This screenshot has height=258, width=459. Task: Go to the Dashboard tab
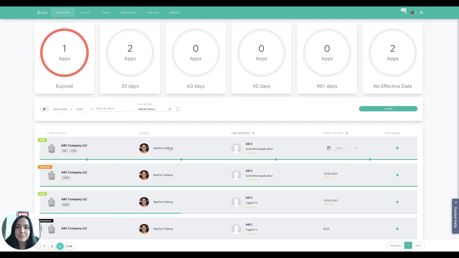(63, 13)
